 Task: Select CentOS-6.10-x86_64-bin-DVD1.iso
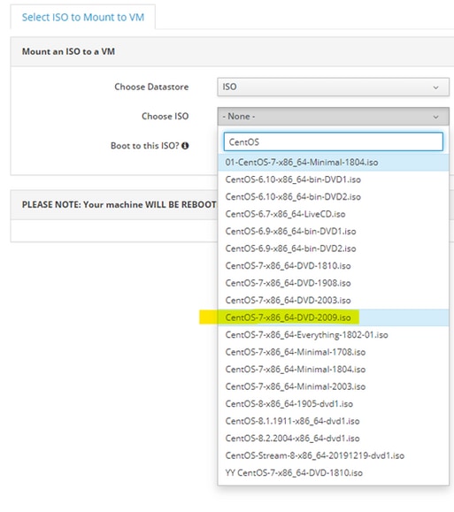tap(333, 180)
